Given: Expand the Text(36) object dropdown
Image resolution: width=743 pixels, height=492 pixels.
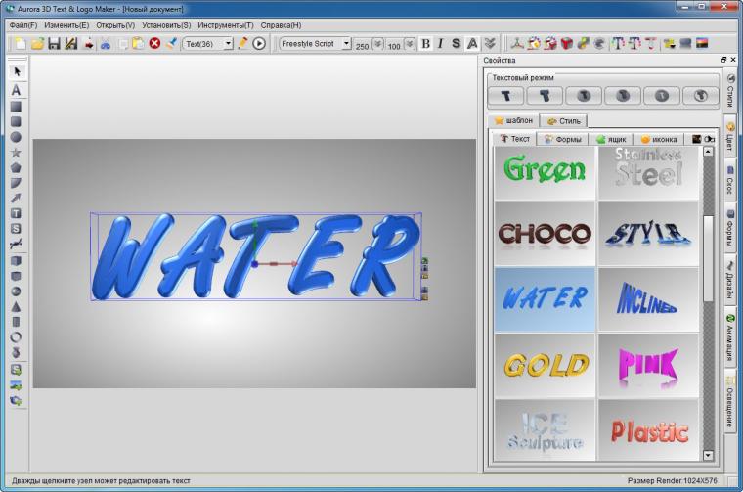Looking at the screenshot, I should (228, 44).
